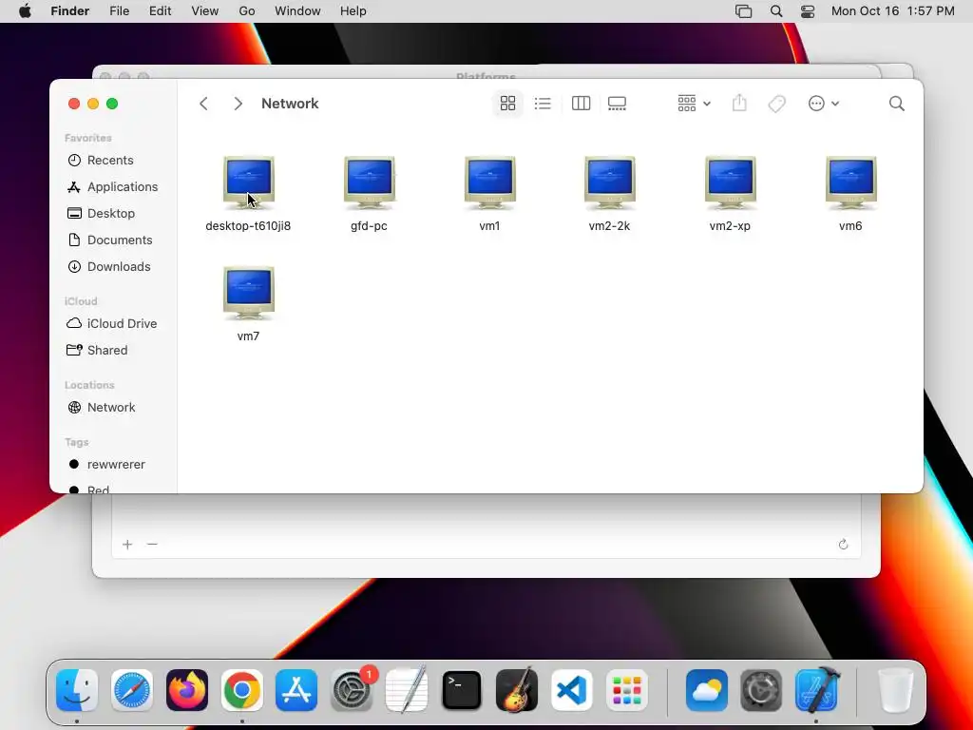The width and height of the screenshot is (973, 730).
Task: Minimize the Network Finder window
Action: [93, 104]
